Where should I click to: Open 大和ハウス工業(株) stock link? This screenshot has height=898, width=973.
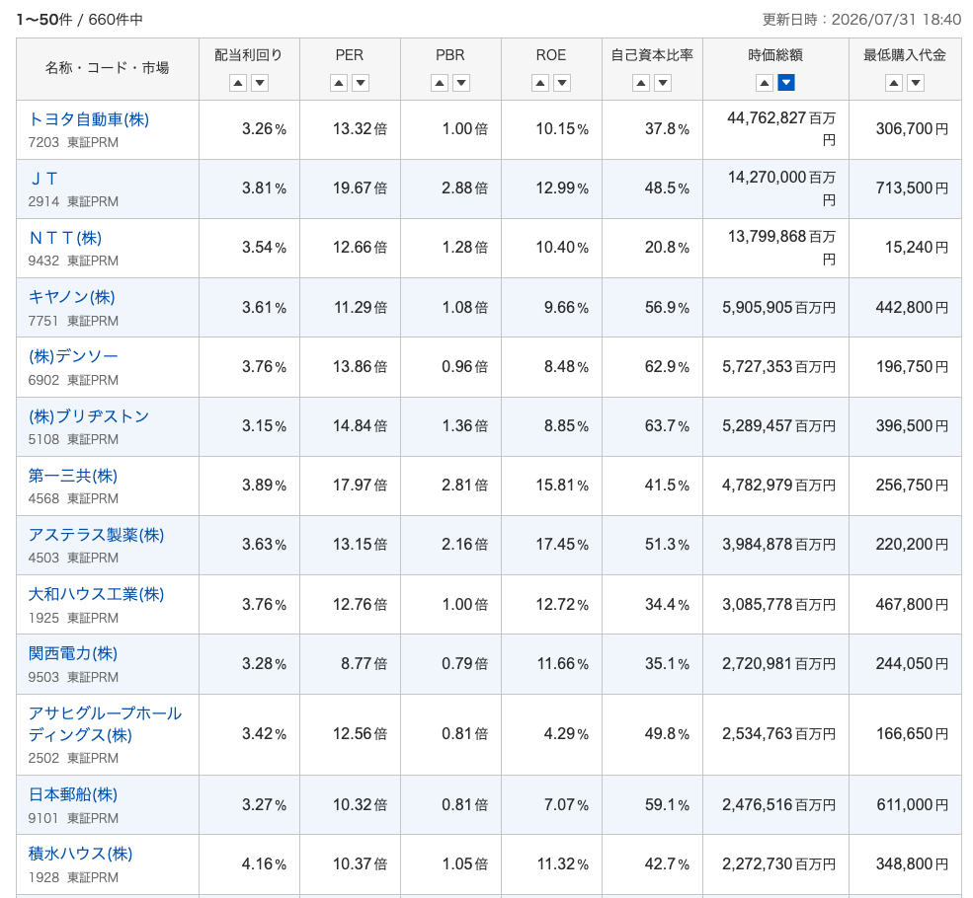tap(96, 594)
